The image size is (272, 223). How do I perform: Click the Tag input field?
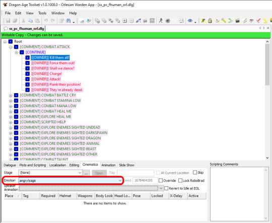pos(135,173)
